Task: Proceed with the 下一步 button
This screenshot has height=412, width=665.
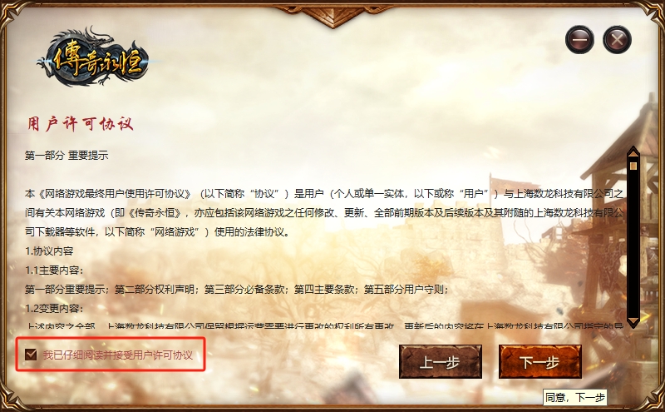Action: (x=539, y=362)
